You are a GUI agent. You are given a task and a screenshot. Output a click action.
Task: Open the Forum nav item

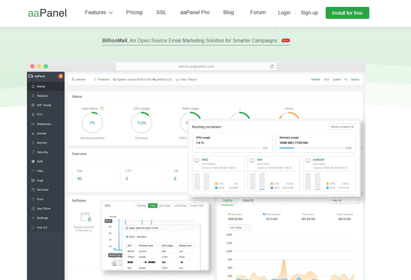coord(258,13)
